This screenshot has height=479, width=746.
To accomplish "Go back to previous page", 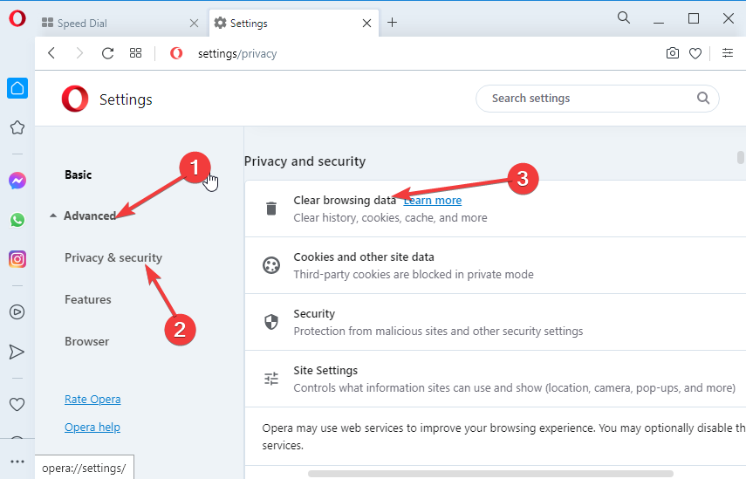I will 51,53.
